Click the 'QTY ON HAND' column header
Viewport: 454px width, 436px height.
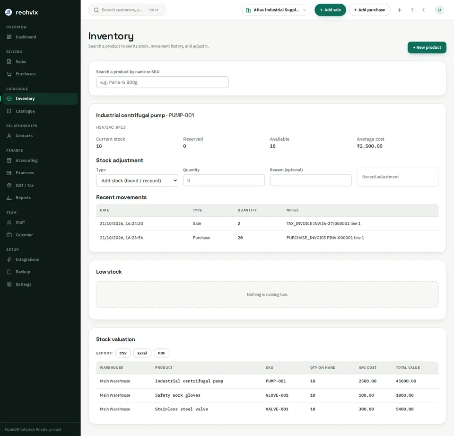pyautogui.click(x=323, y=367)
